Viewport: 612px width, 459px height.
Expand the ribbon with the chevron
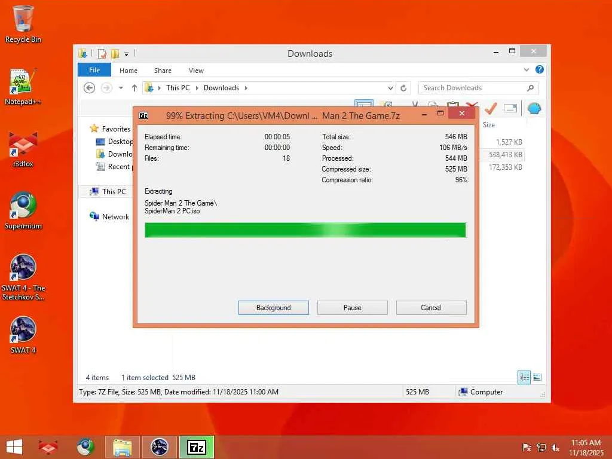point(526,70)
